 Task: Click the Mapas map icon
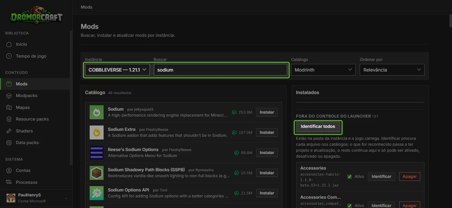(x=9, y=107)
